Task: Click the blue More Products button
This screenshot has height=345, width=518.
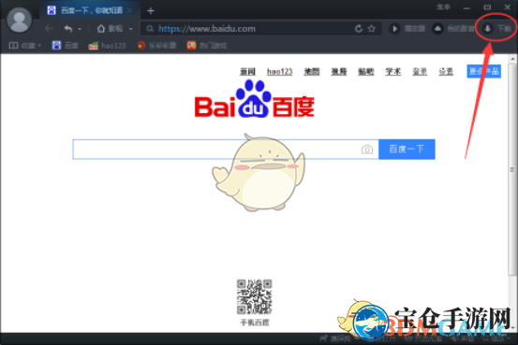Action: pos(483,71)
